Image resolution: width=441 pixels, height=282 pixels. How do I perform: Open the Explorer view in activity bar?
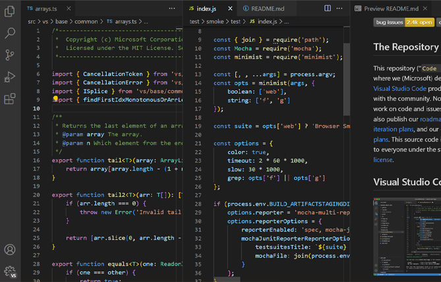click(x=10, y=11)
